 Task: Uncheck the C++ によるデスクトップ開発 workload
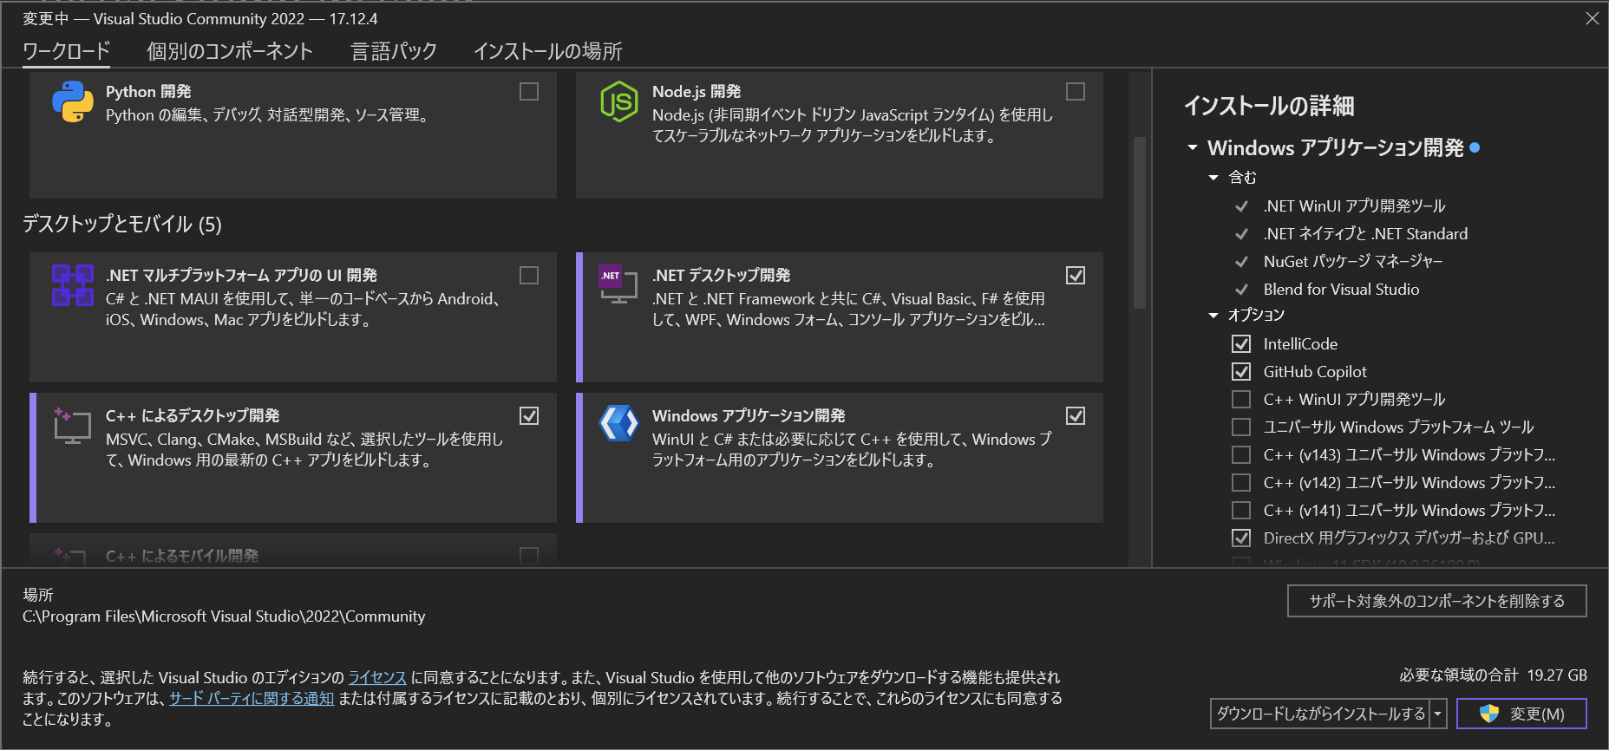tap(529, 416)
